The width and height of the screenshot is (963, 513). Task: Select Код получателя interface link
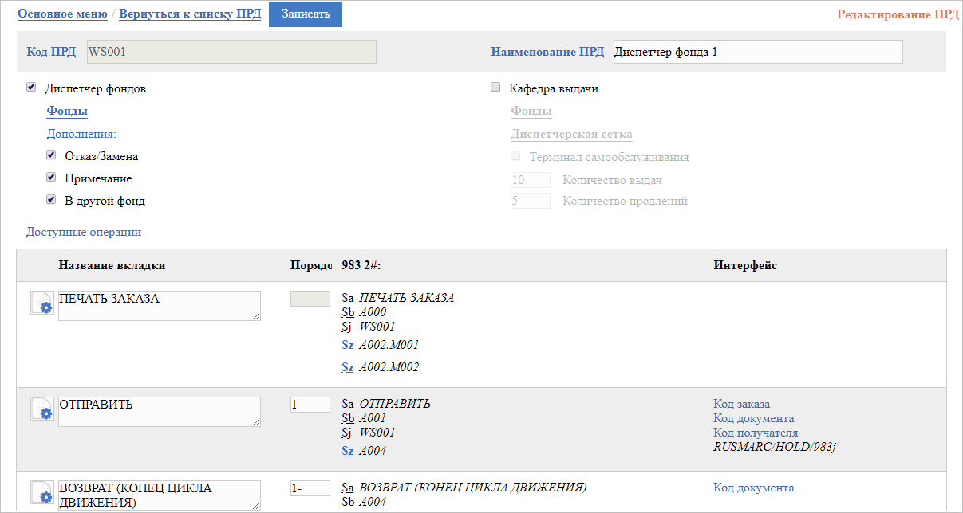point(755,433)
